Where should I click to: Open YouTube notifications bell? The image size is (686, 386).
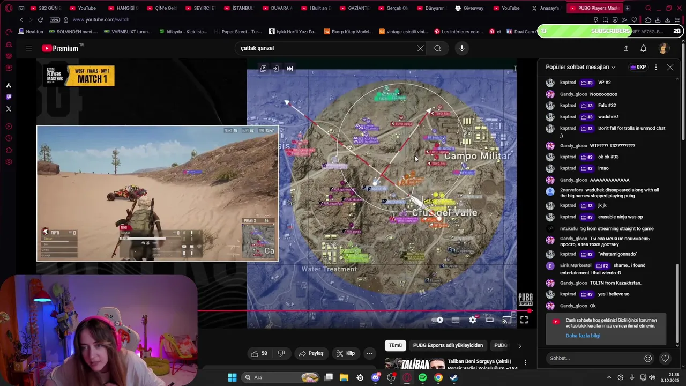coord(644,48)
